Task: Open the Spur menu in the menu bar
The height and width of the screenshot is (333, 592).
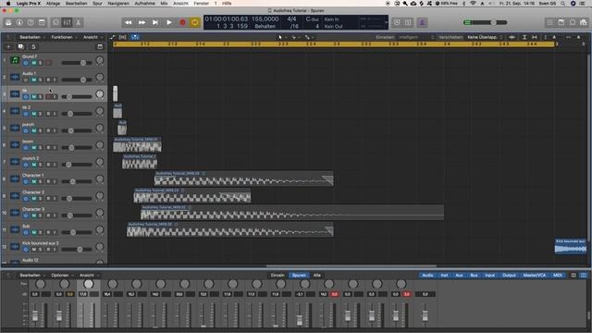Action: [x=97, y=4]
